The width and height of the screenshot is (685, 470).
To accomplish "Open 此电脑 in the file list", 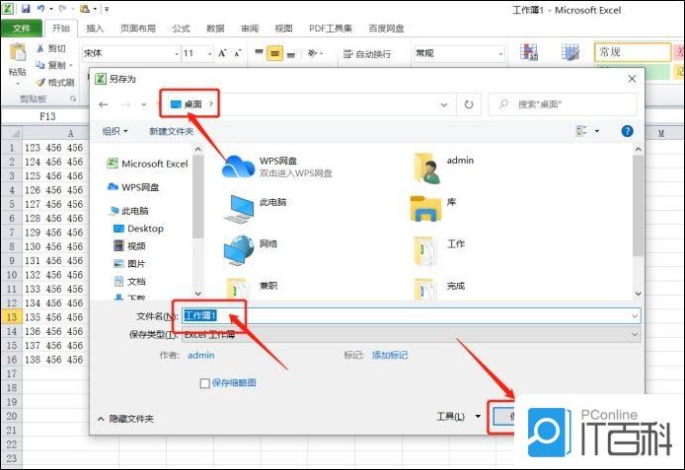I will [239, 209].
